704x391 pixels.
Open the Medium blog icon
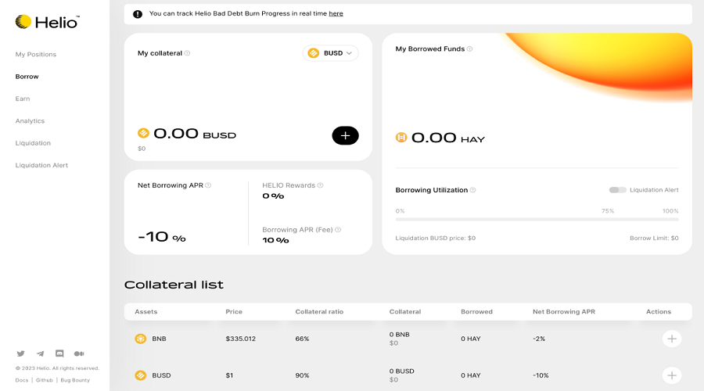79,353
